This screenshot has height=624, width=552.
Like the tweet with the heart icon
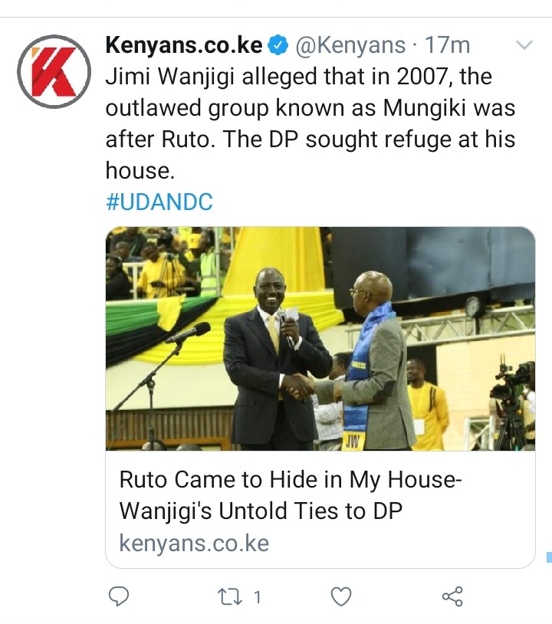click(341, 597)
